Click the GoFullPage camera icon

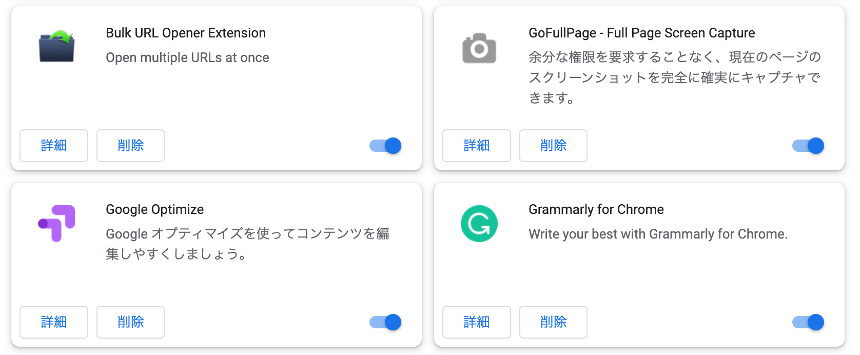(x=479, y=48)
